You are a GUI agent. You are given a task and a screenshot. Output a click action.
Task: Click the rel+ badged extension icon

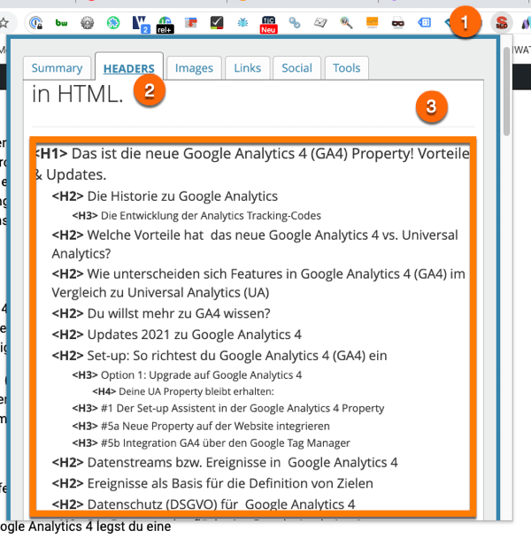pos(165,25)
